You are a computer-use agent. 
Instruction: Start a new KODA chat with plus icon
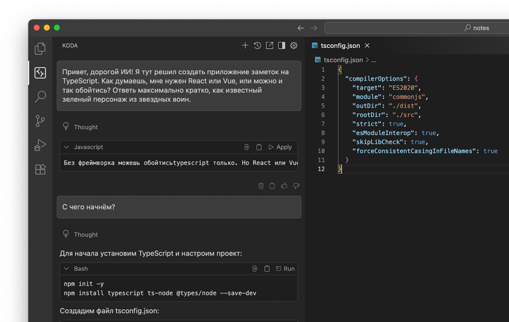pyautogui.click(x=245, y=46)
